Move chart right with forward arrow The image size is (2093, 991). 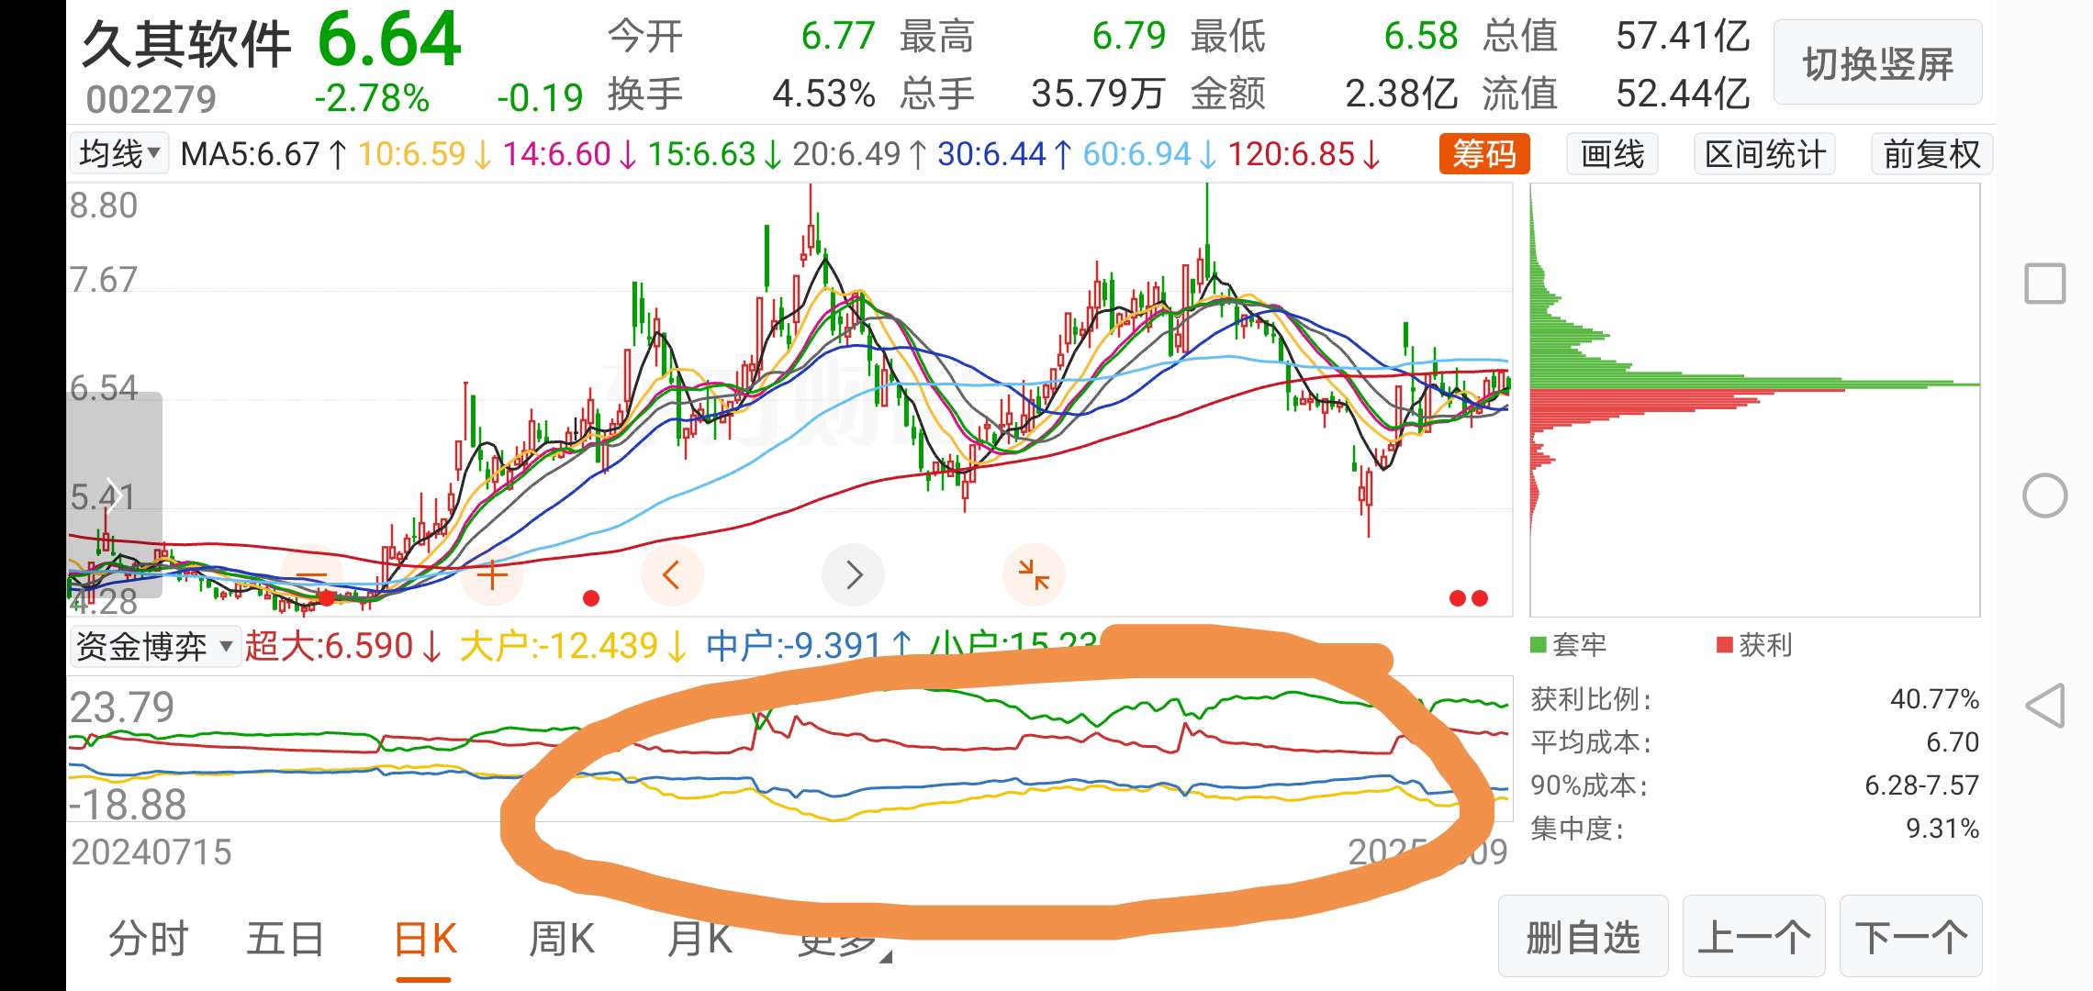pos(854,575)
